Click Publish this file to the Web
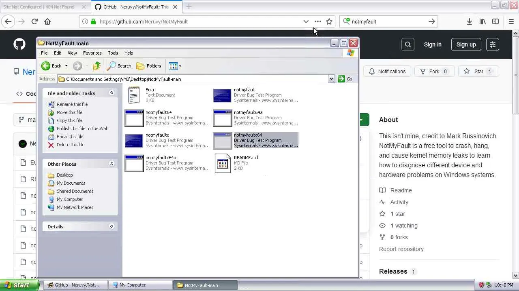519x291 pixels. click(x=82, y=129)
